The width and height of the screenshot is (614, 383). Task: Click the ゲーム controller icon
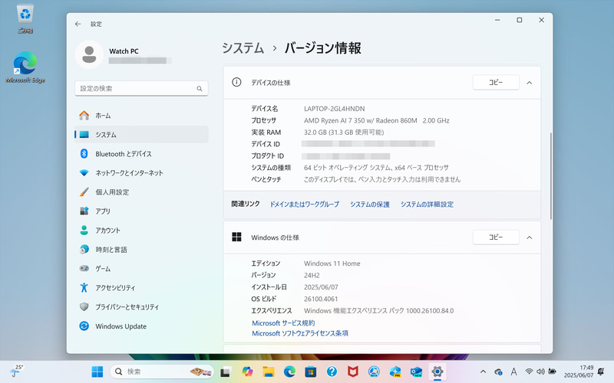(x=84, y=269)
